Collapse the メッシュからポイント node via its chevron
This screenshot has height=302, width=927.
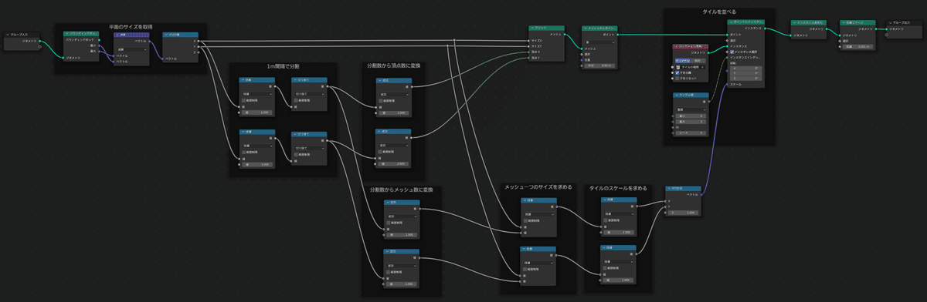[x=585, y=29]
